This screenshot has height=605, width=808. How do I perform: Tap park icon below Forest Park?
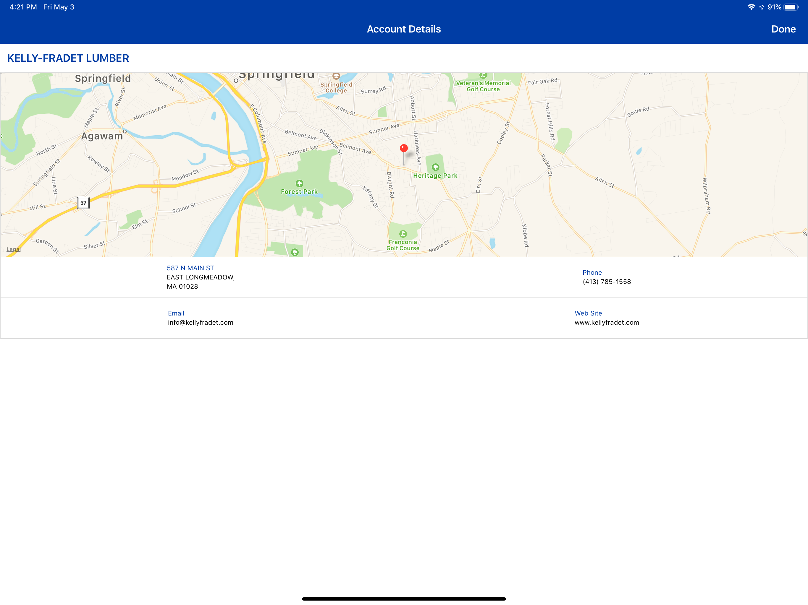(295, 252)
